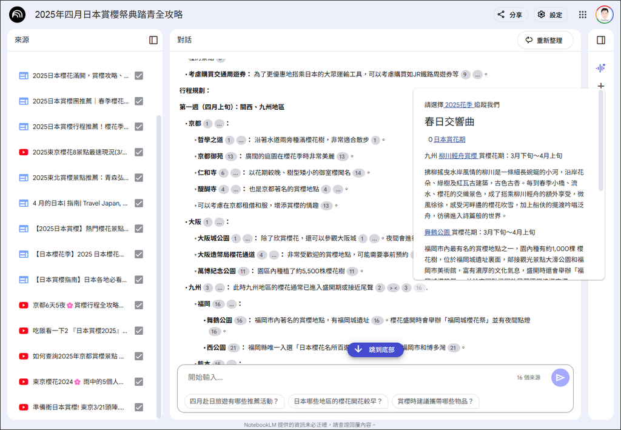The width and height of the screenshot is (621, 430).
Task: Expand citations after JR鐵路周遊券 line
Action: pyautogui.click(x=477, y=75)
